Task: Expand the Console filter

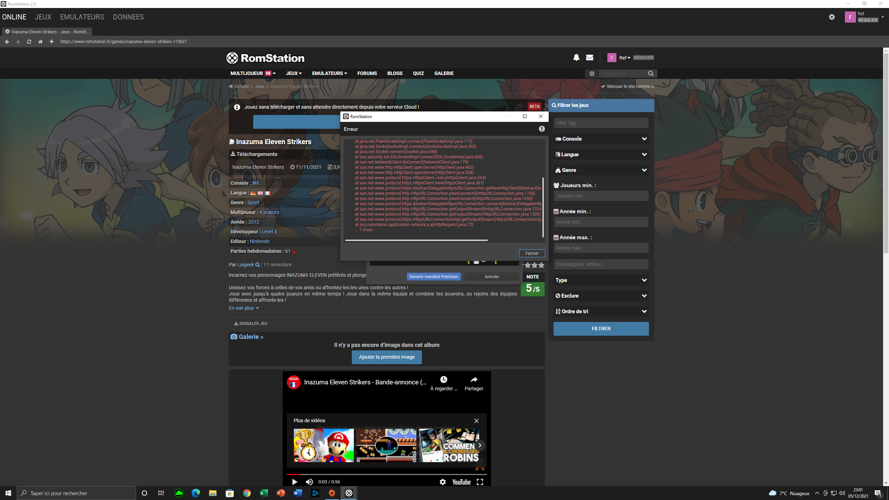Action: pyautogui.click(x=601, y=139)
